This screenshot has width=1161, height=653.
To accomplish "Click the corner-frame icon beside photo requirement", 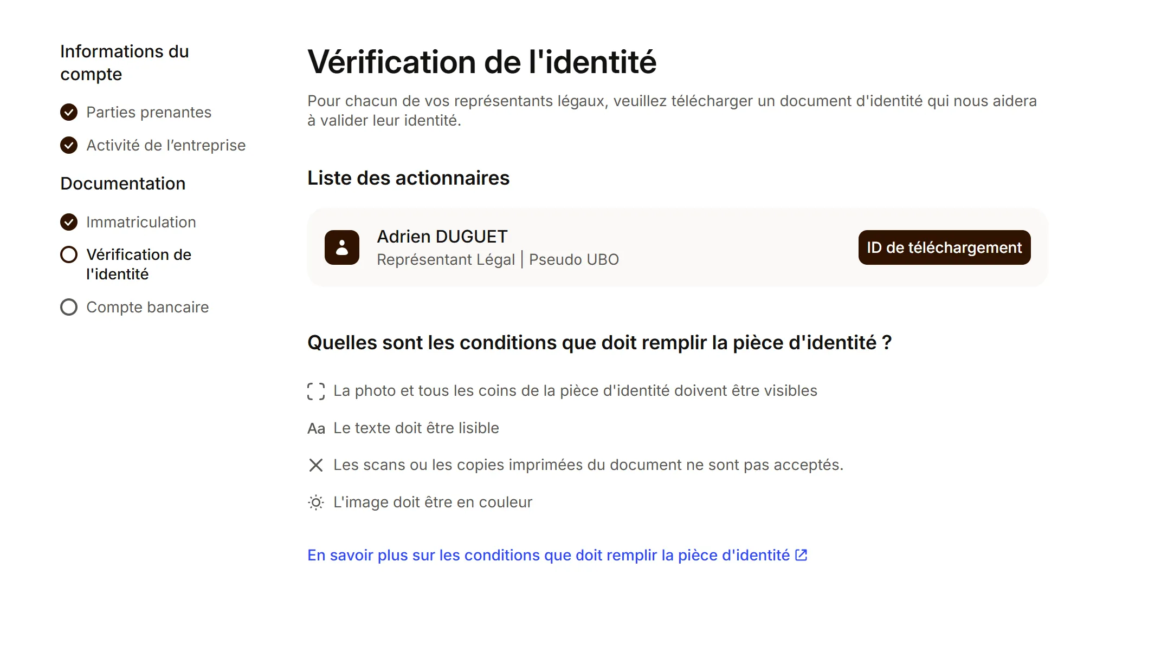I will click(x=316, y=391).
